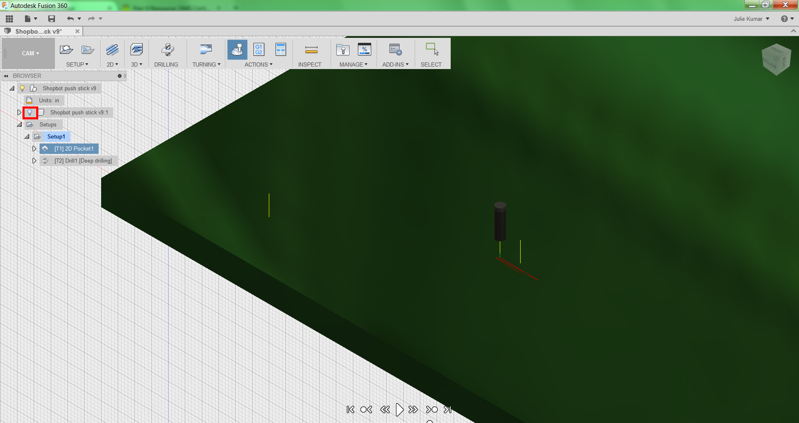The image size is (799, 423).
Task: Click the Browser panel options dot button
Action: (119, 76)
